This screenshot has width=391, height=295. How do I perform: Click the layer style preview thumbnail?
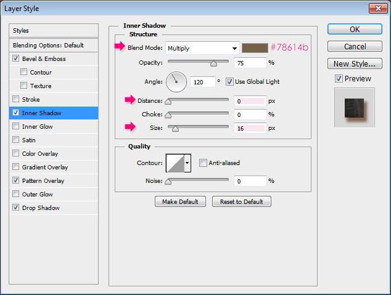354,107
